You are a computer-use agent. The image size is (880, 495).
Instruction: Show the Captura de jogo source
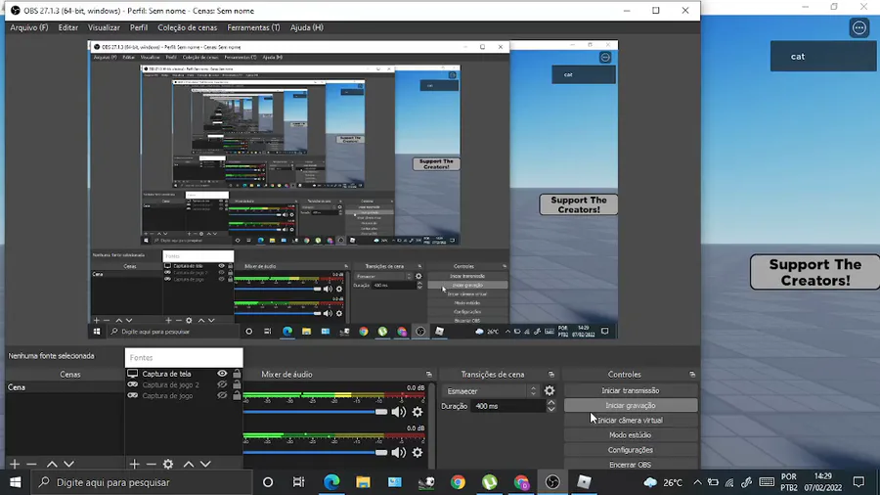[222, 395]
